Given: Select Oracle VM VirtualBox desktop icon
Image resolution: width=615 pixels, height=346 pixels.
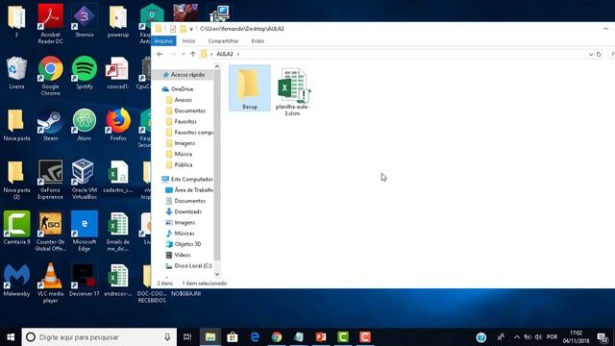Looking at the screenshot, I should 85,180.
